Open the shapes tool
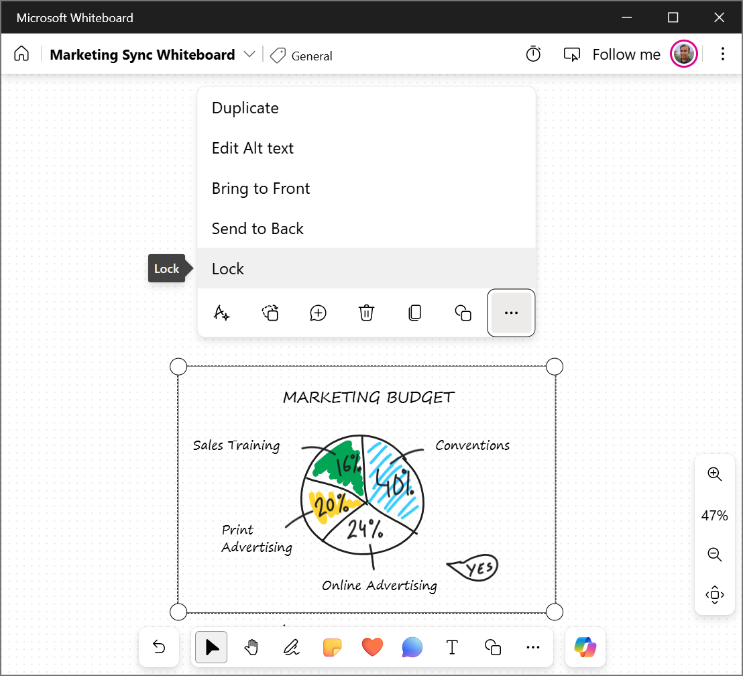Viewport: 743px width, 676px height. (x=492, y=647)
